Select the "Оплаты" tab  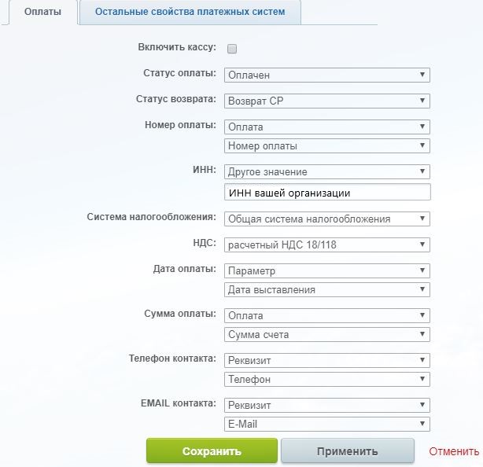tap(42, 13)
